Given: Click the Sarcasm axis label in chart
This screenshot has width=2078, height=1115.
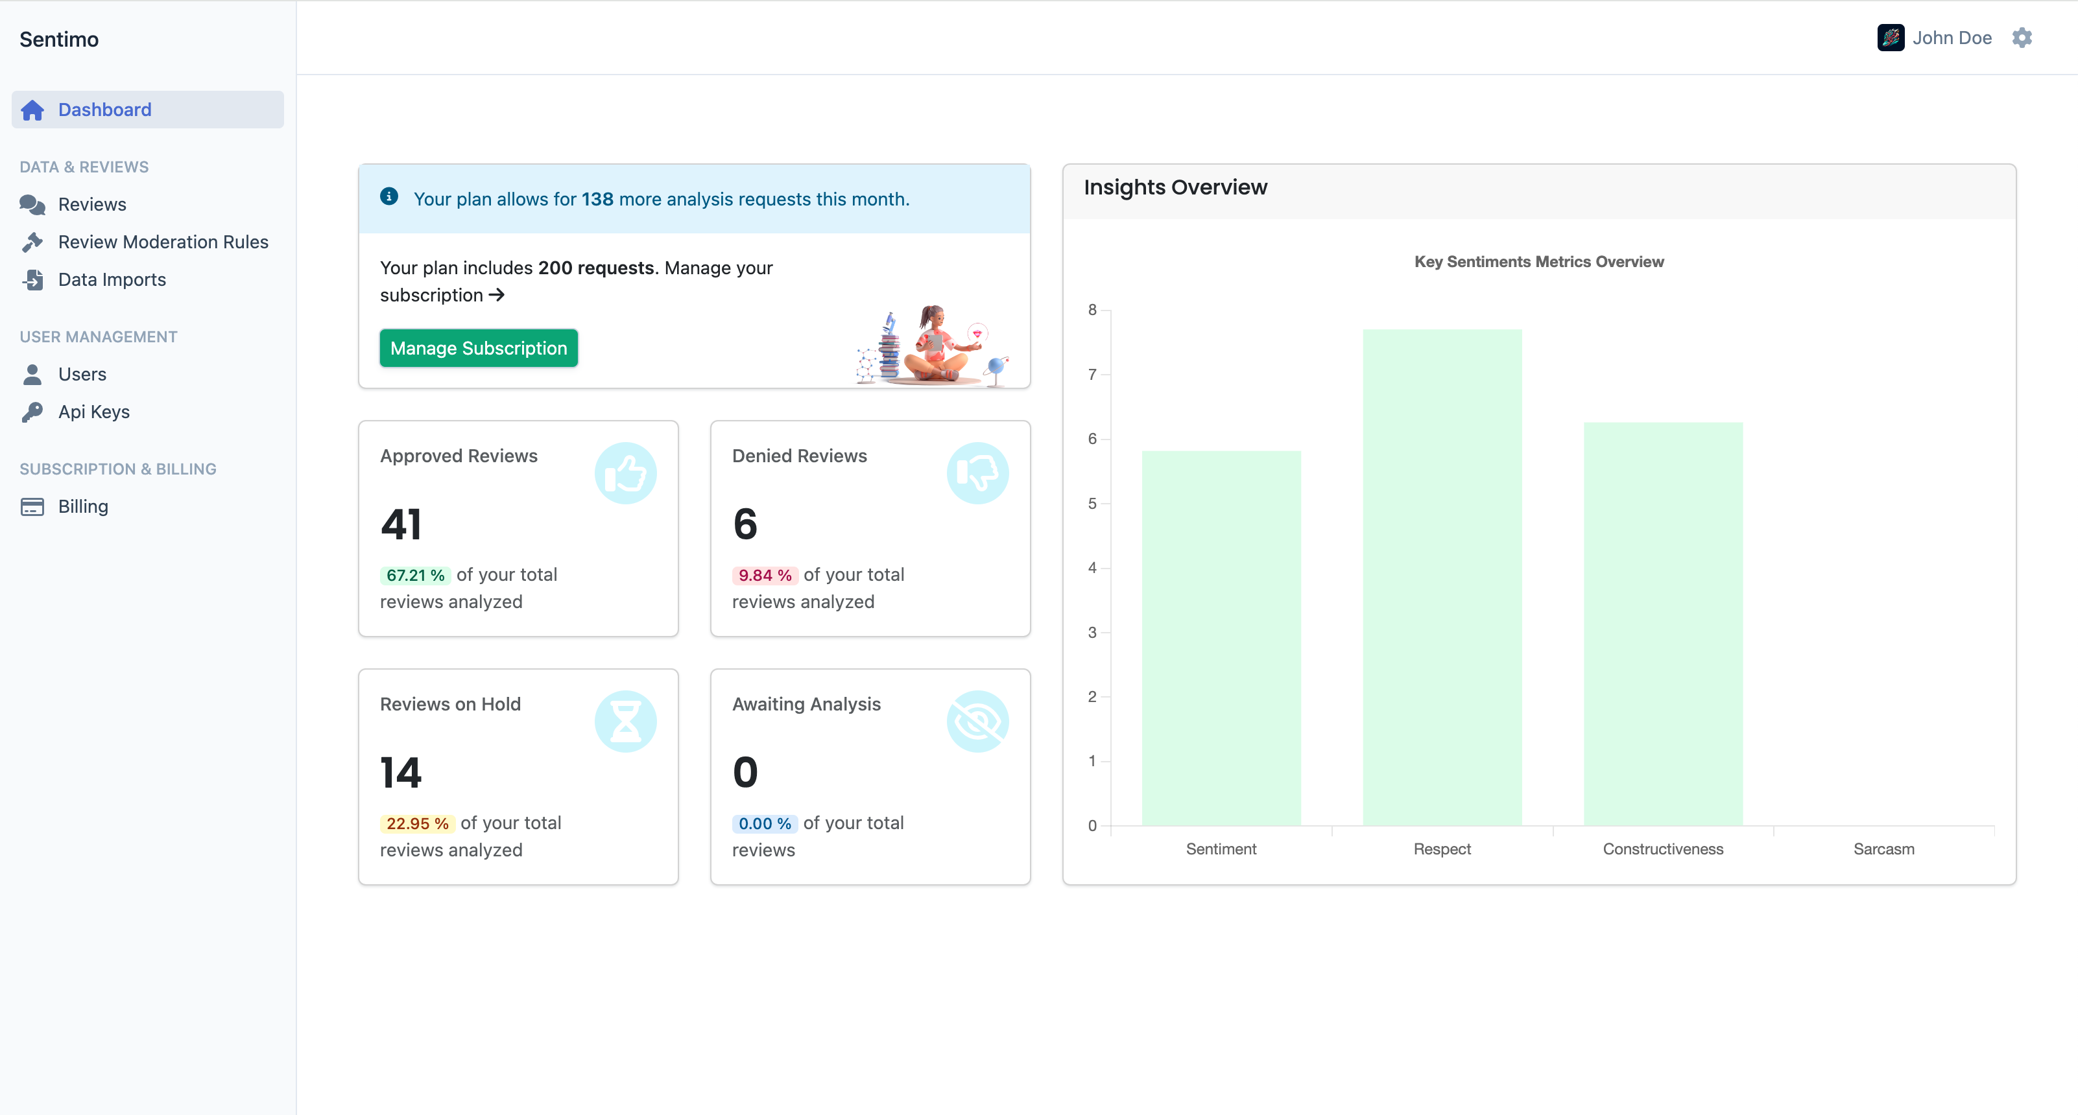Looking at the screenshot, I should click(1884, 849).
